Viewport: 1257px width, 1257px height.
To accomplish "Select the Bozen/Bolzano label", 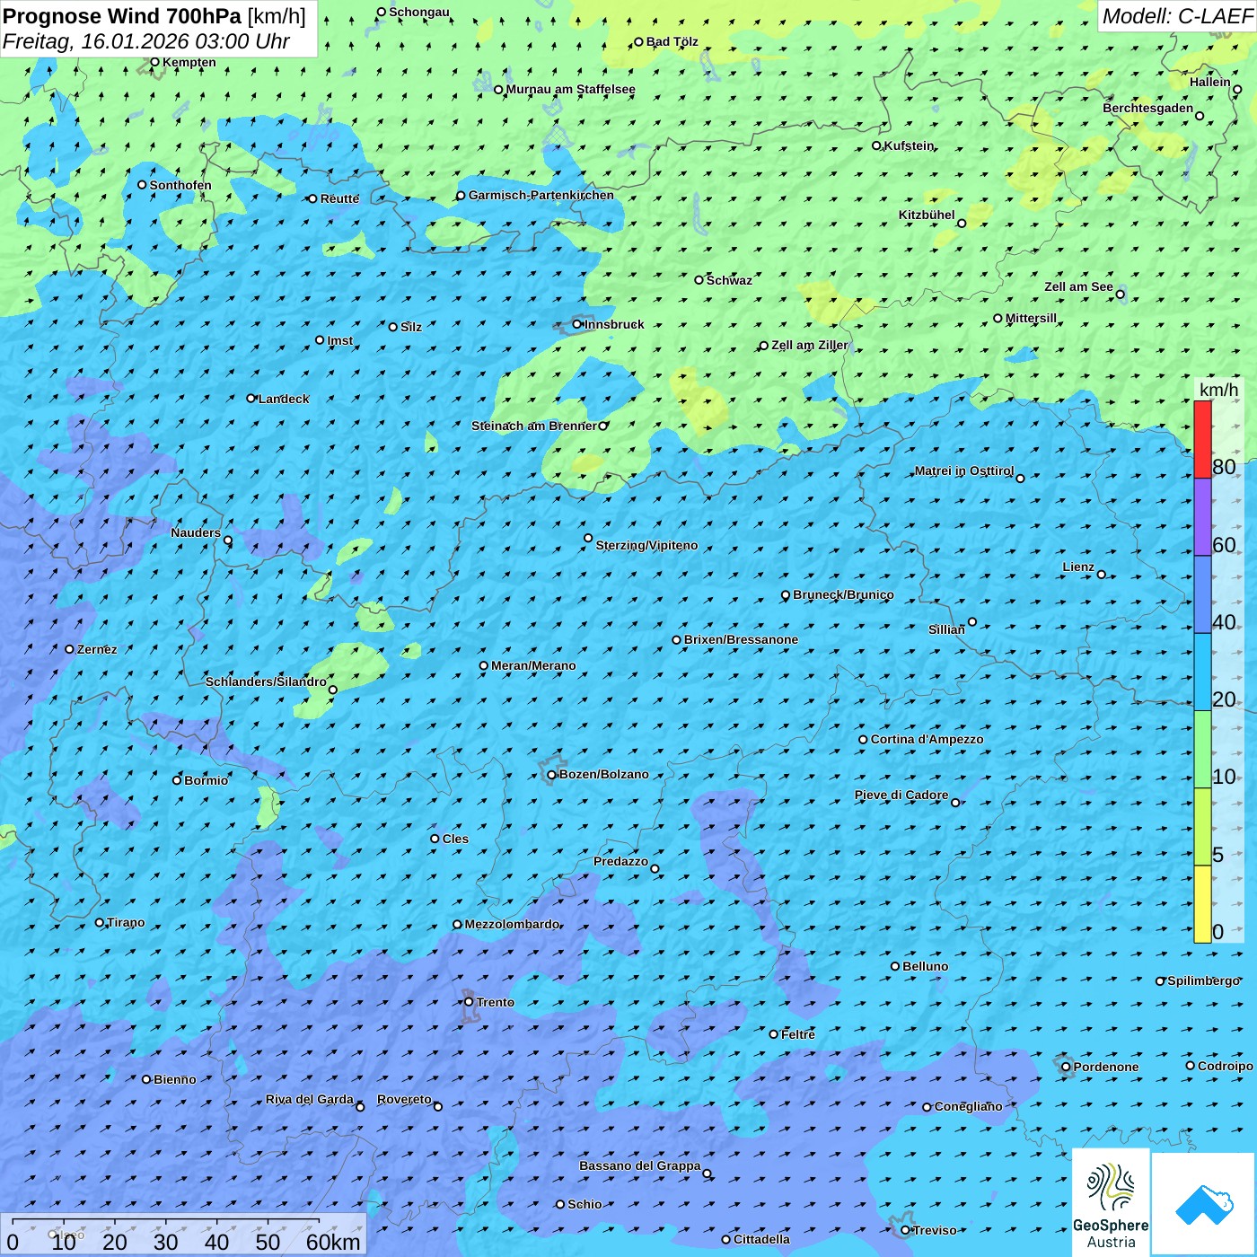I will pyautogui.click(x=604, y=774).
